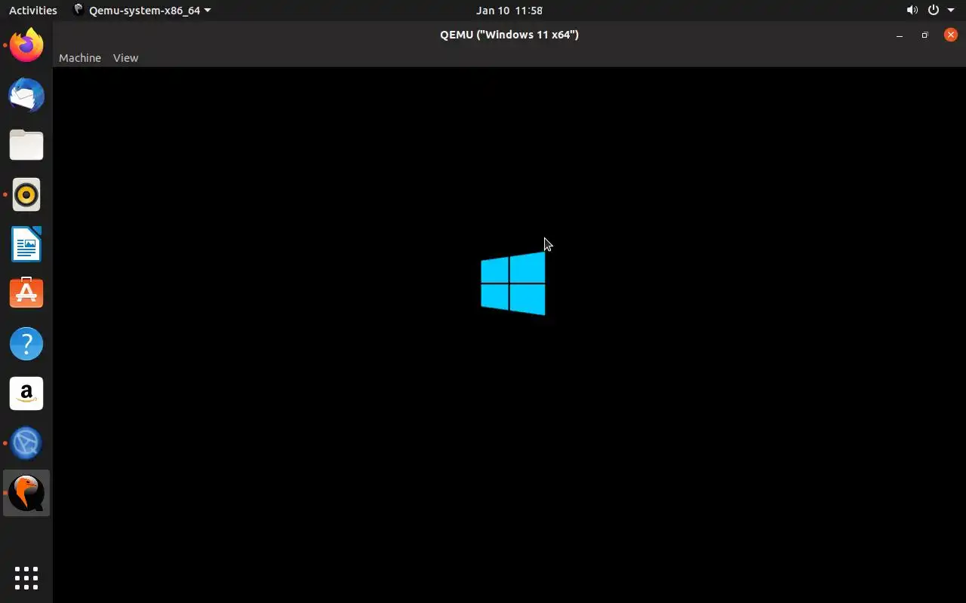The width and height of the screenshot is (966, 603).
Task: Launch Thunderbird Mail from the dock
Action: pos(26,95)
